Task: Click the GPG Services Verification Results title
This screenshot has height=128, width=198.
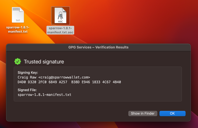Action: coord(98,47)
